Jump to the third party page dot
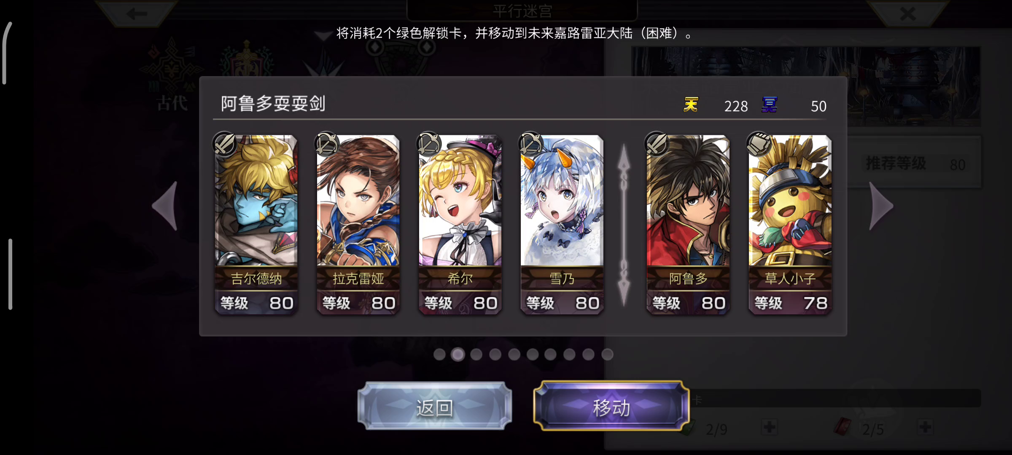This screenshot has width=1012, height=455. [x=476, y=355]
